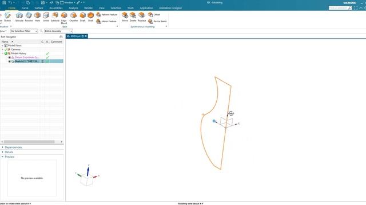Open the Home ribbon tab
Image resolution: width=366 pixels, height=205 pixels.
click(12, 8)
